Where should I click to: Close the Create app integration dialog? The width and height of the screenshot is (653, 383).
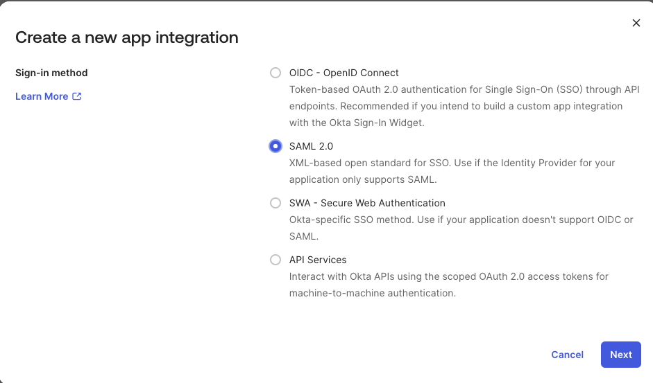(636, 23)
